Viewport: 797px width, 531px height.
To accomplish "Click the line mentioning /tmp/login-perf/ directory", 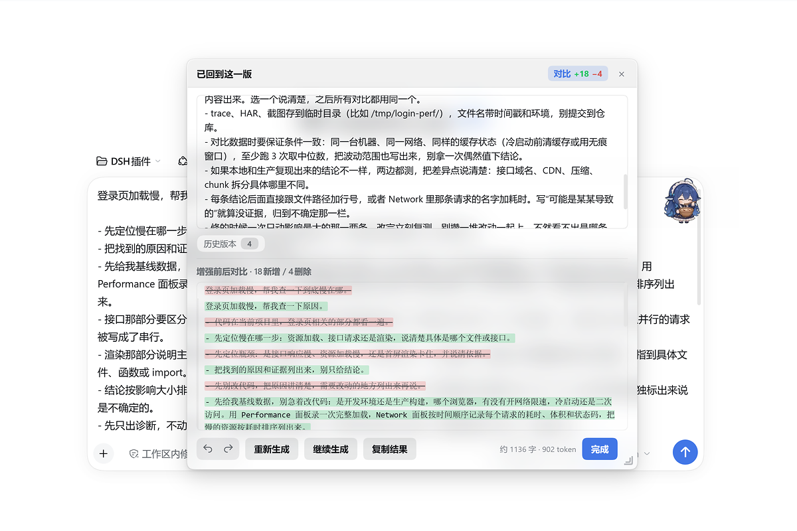I will (405, 120).
